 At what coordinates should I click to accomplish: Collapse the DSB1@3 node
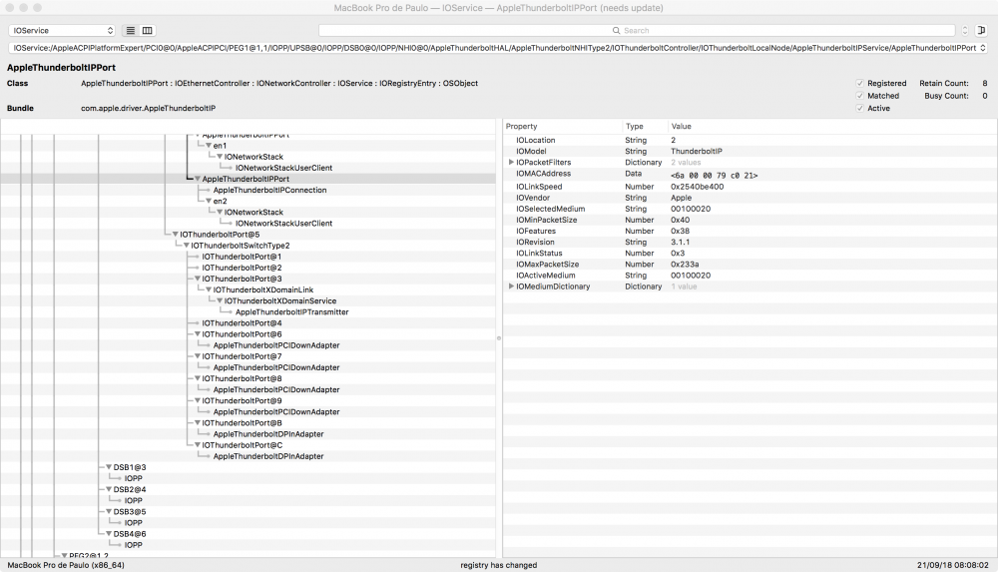click(109, 467)
